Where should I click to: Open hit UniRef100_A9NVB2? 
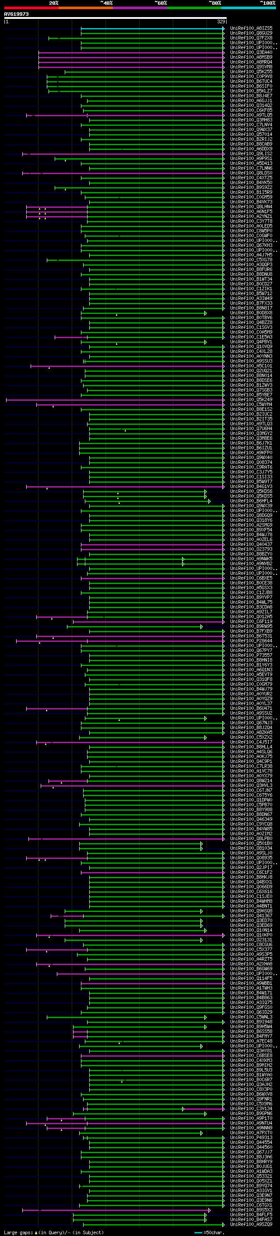pyautogui.click(x=251, y=564)
